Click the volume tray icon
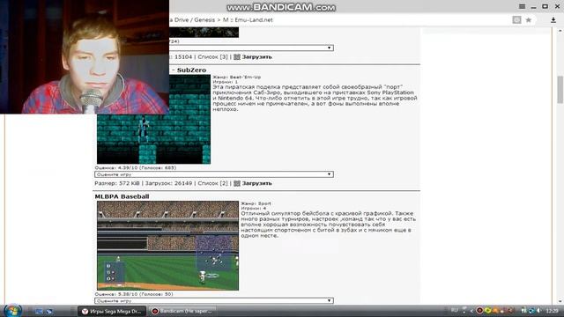The image size is (564, 317). point(538,311)
